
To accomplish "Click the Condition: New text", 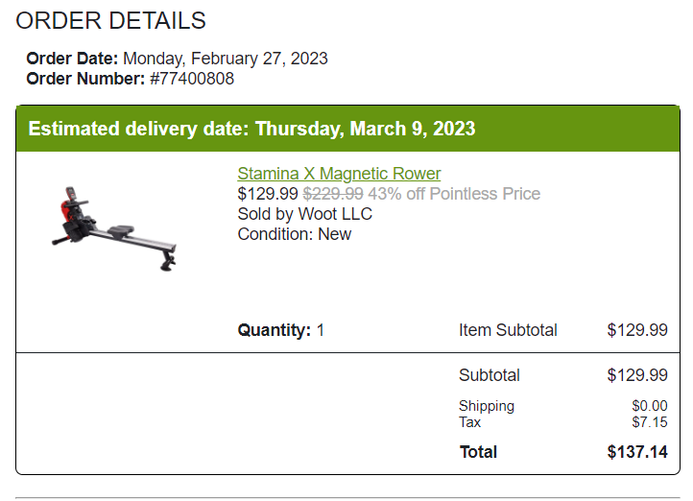I will click(x=295, y=234).
